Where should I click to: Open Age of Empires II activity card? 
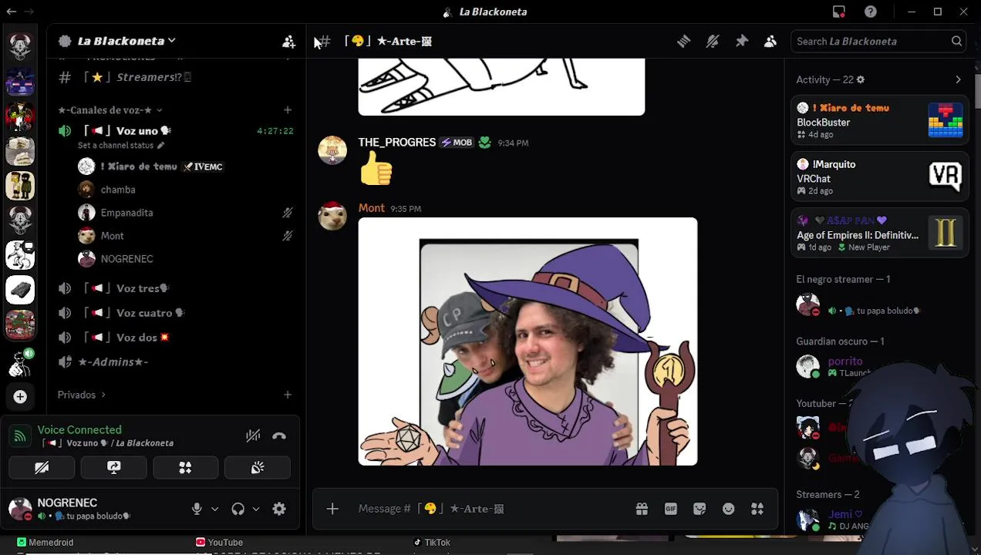coord(880,234)
